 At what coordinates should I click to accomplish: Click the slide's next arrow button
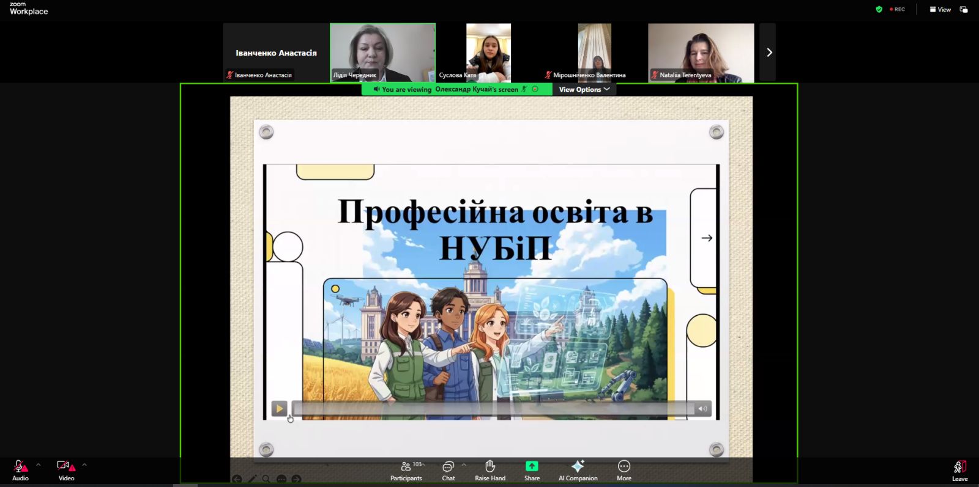point(707,238)
